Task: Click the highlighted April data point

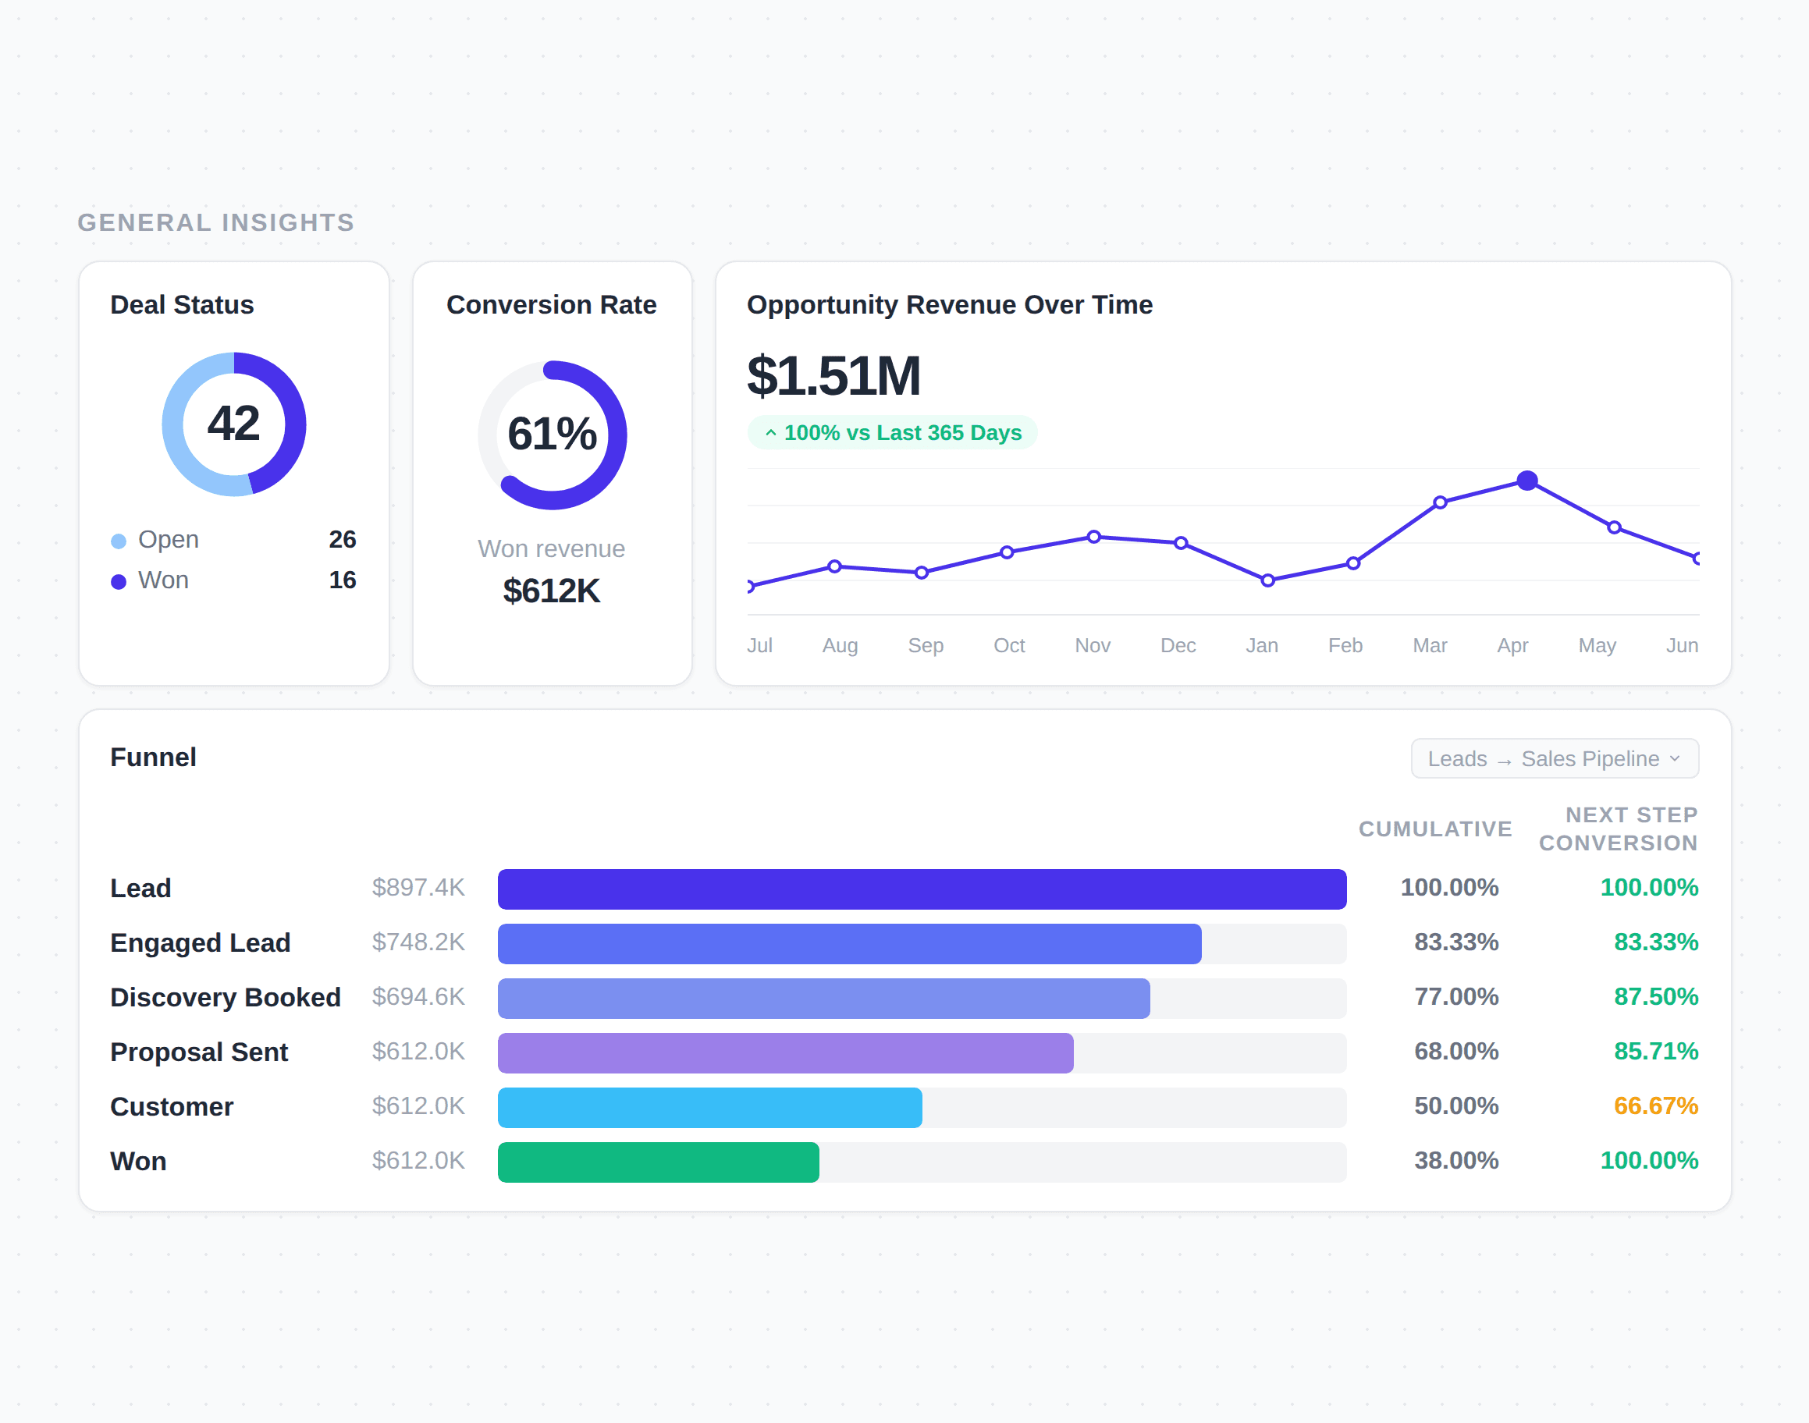Action: point(1526,481)
